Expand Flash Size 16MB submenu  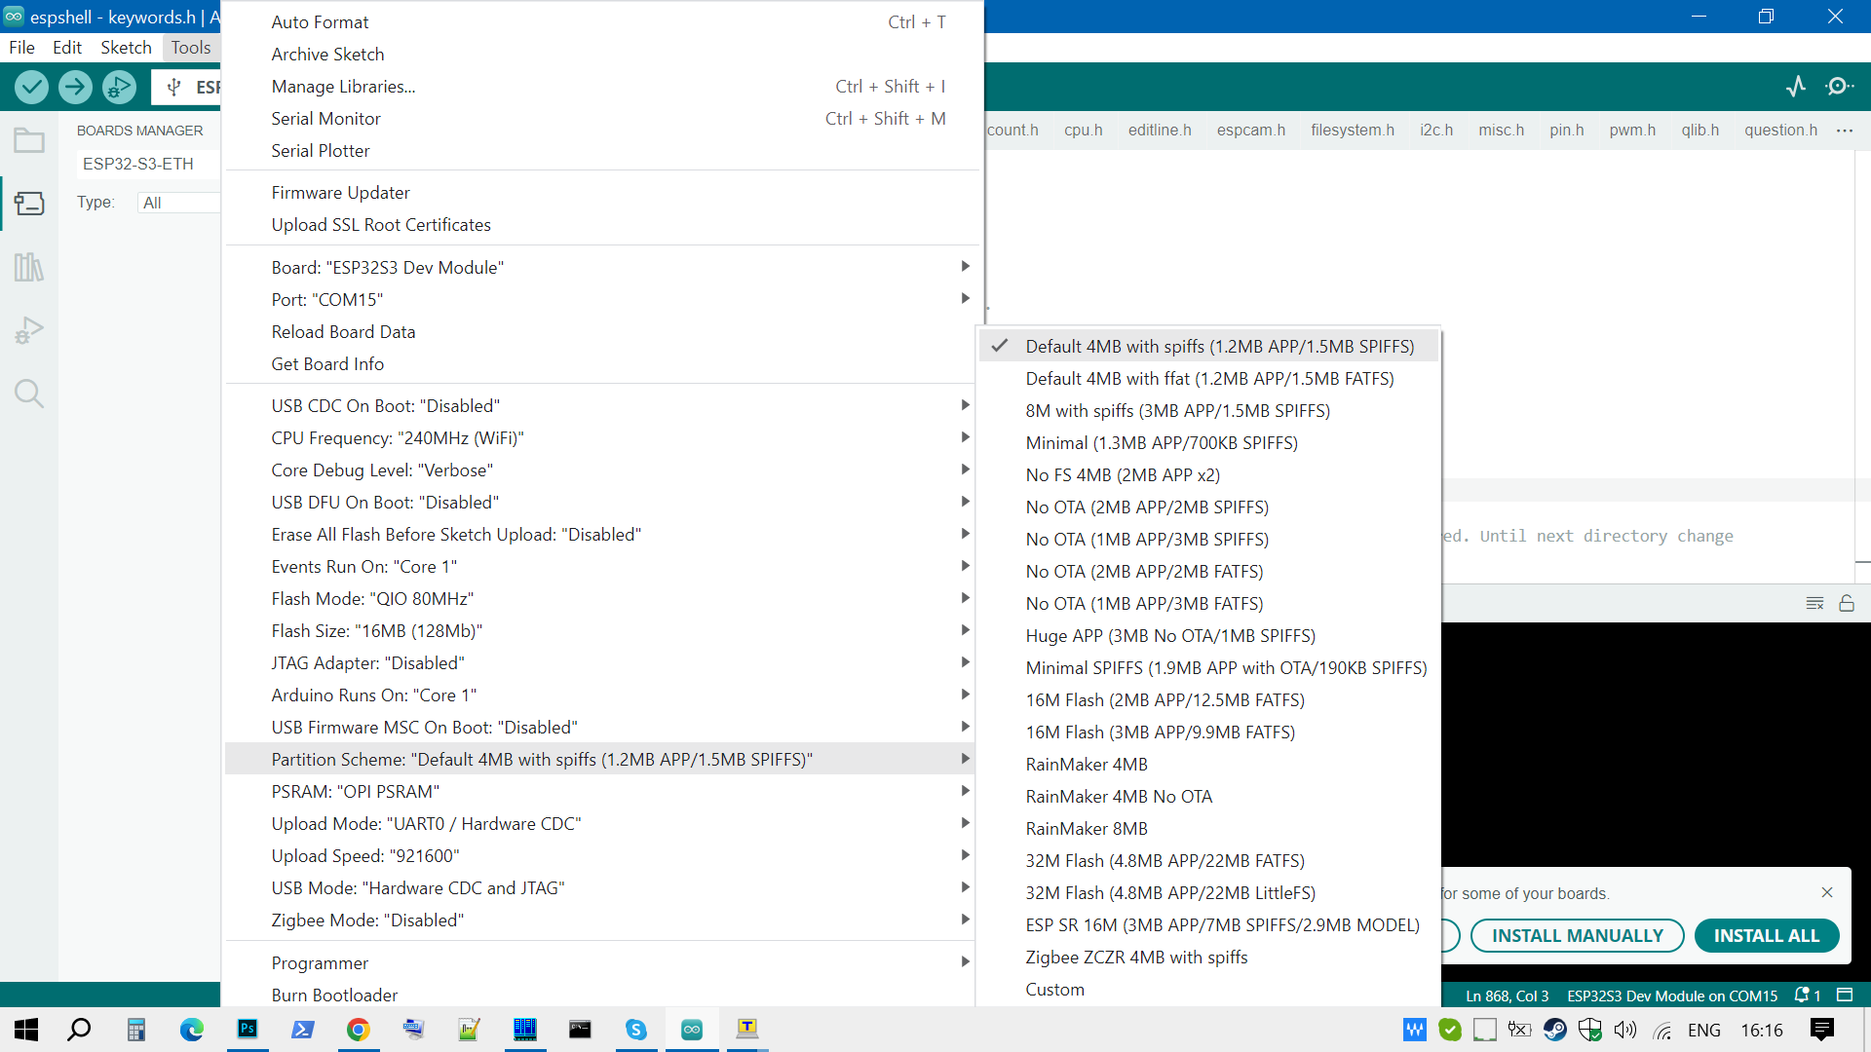point(601,631)
